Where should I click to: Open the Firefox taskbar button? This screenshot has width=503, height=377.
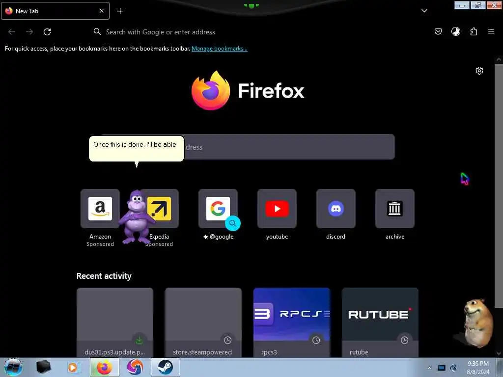pos(104,367)
